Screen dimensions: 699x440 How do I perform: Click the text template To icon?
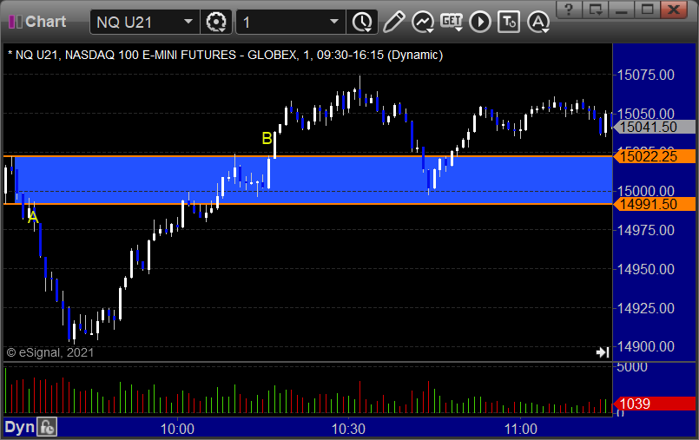(509, 22)
